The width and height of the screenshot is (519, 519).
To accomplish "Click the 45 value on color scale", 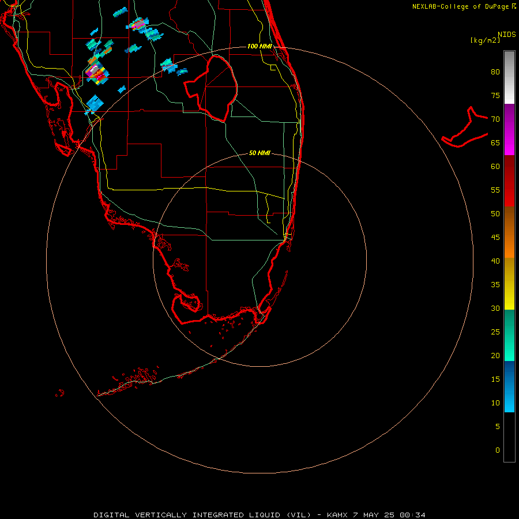I will coord(495,238).
